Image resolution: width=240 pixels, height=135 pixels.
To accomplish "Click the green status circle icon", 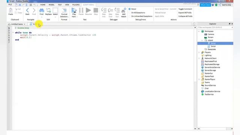I will pyautogui.click(x=216, y=5).
